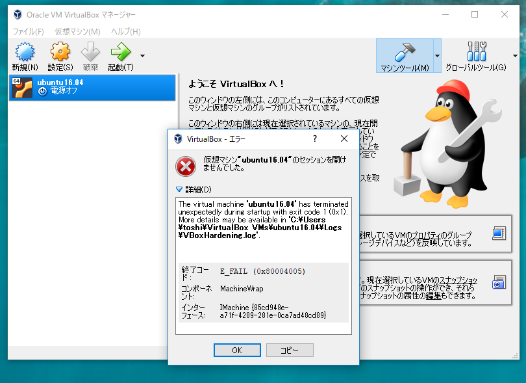
Task: Click the MachineWrap component value
Action: [x=242, y=289]
